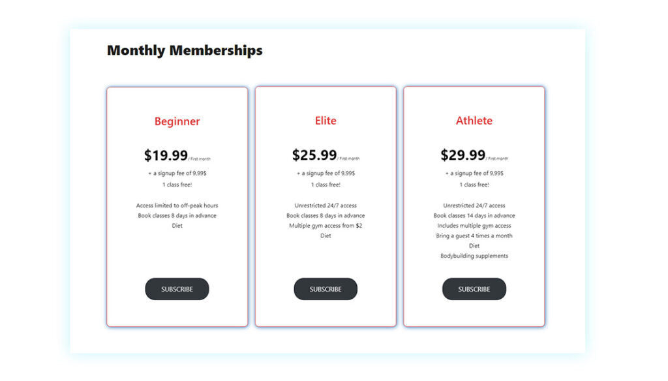Select the Athlete plan title
This screenshot has width=668, height=381.
click(x=474, y=121)
